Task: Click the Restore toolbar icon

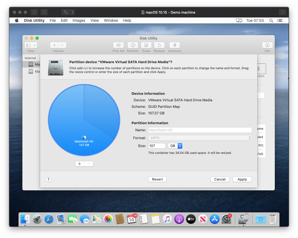Action: point(159,45)
